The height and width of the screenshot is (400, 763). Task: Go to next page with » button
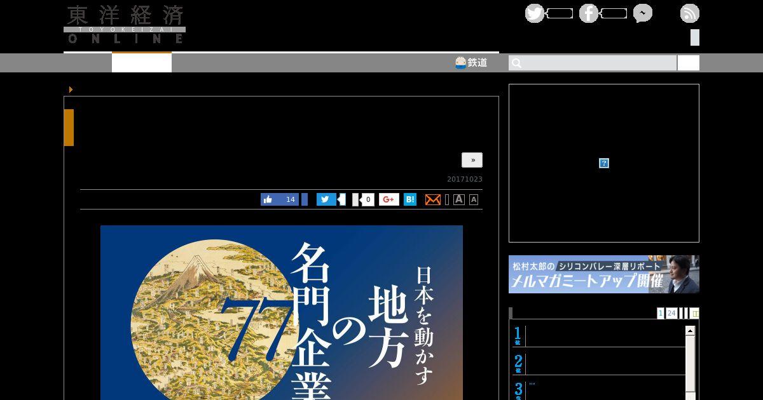pos(472,160)
